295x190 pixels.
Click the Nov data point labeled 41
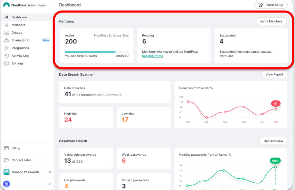pyautogui.click(x=276, y=109)
